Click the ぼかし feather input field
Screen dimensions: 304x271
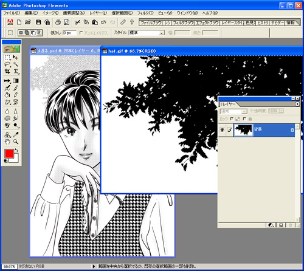pos(69,33)
